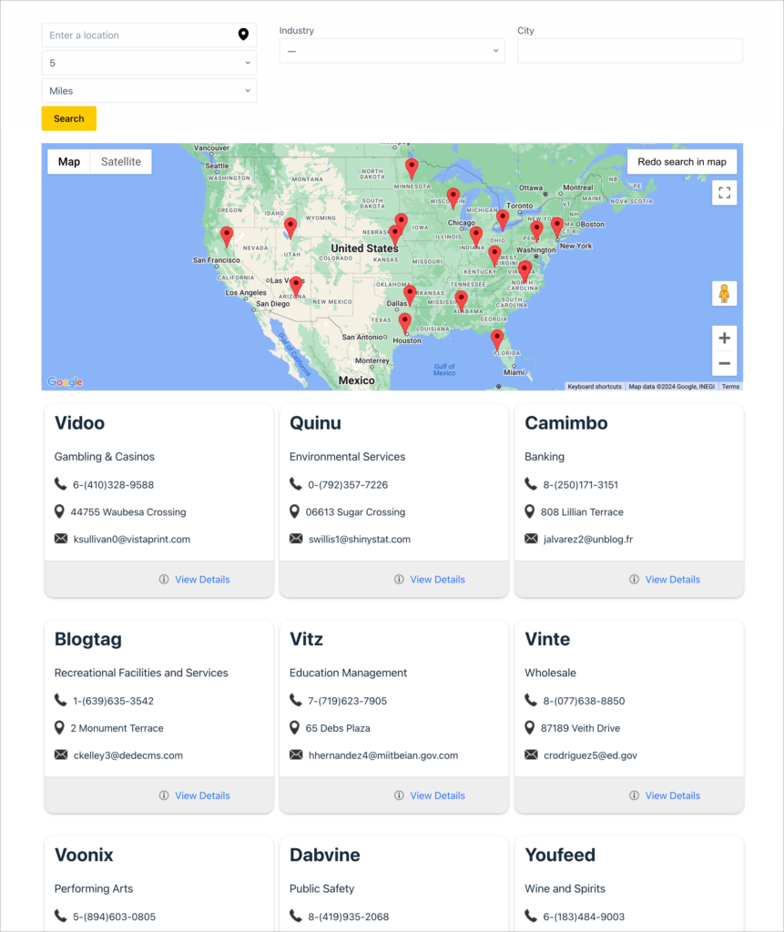This screenshot has height=932, width=784.
Task: Click address 87189 Veith Drive
Action: (580, 728)
